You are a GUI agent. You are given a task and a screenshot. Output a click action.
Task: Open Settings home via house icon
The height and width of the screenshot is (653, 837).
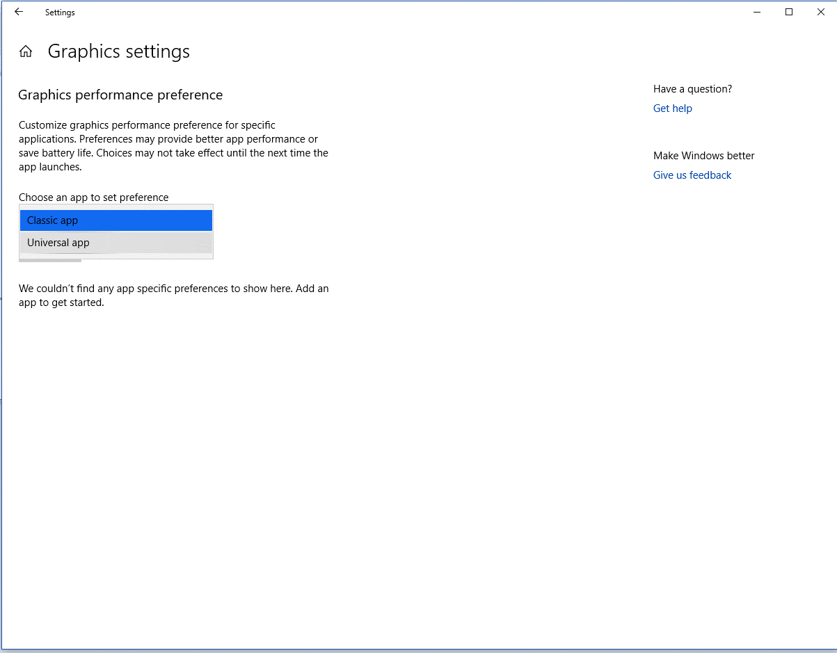26,51
